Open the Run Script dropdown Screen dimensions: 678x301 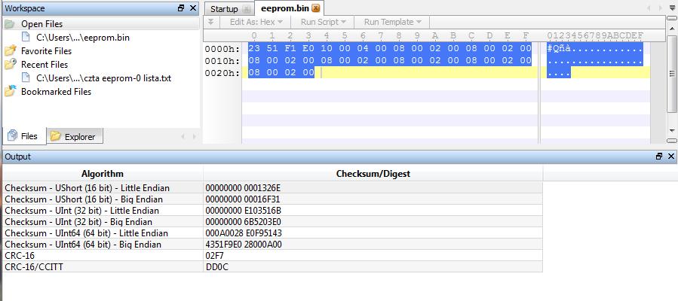tap(323, 22)
